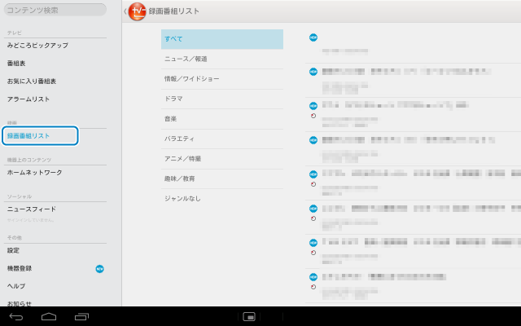Image resolution: width=521 pixels, height=326 pixels.
Task: Filter by アニメ／特撮 genre
Action: pyautogui.click(x=221, y=158)
